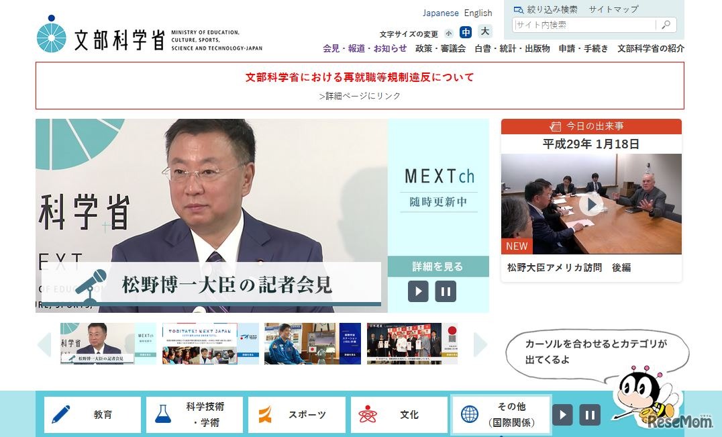Click the 科学技術・学術 flask icon

pos(163,414)
